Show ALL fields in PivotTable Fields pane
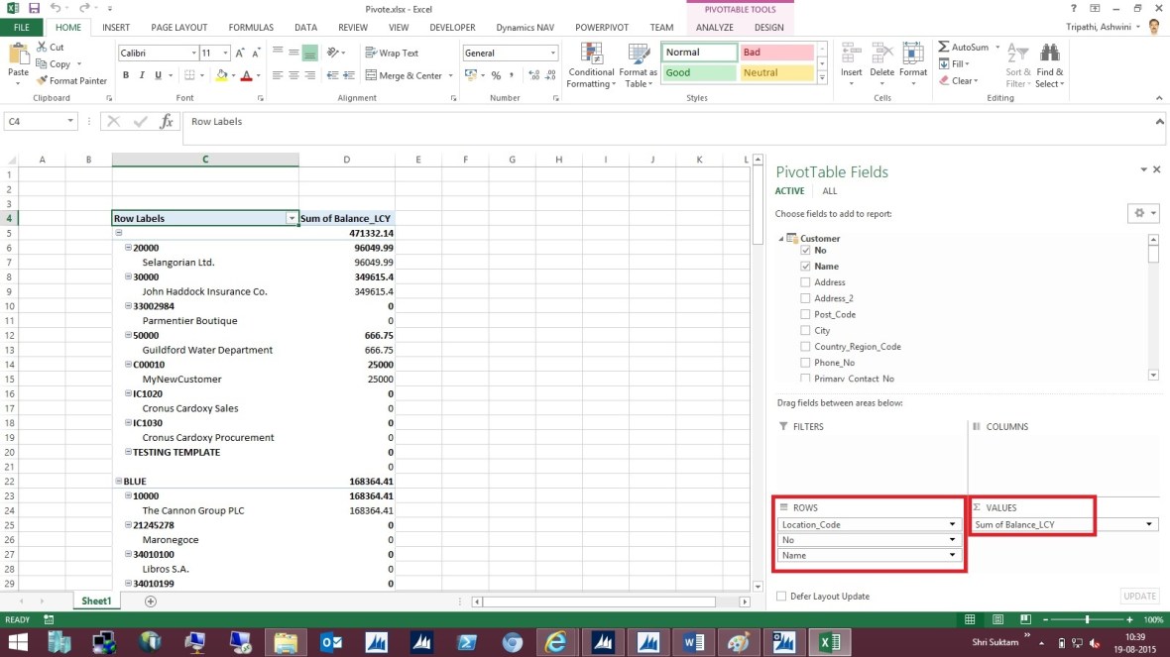 [x=830, y=190]
